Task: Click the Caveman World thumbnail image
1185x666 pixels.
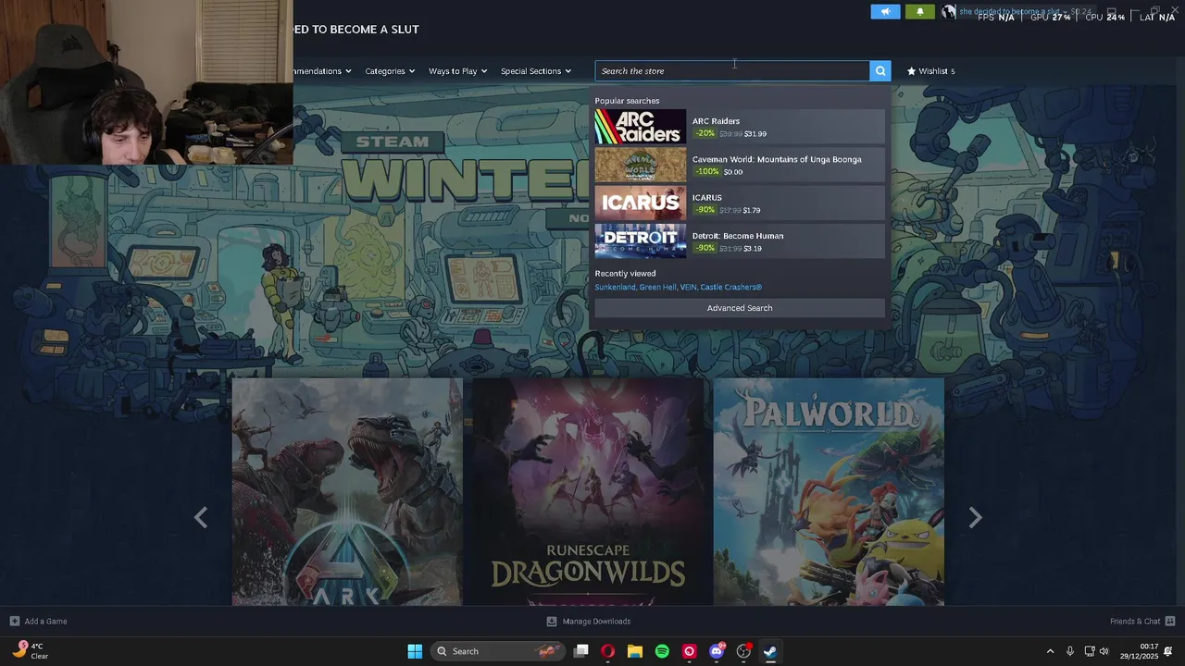Action: point(641,165)
